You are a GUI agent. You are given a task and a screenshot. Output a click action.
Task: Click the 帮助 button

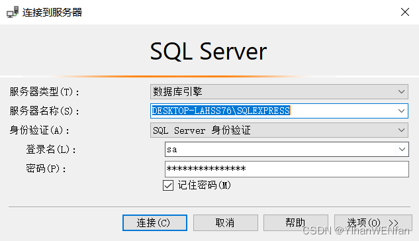(x=296, y=223)
